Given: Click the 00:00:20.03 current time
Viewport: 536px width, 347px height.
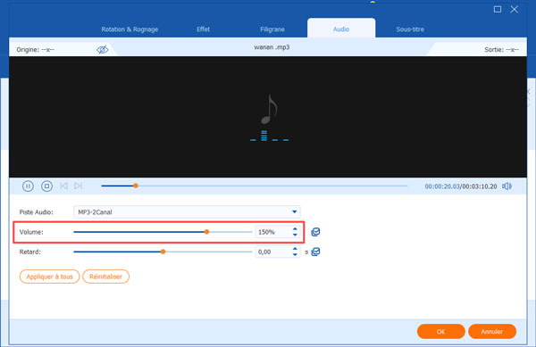Looking at the screenshot, I should pos(442,186).
